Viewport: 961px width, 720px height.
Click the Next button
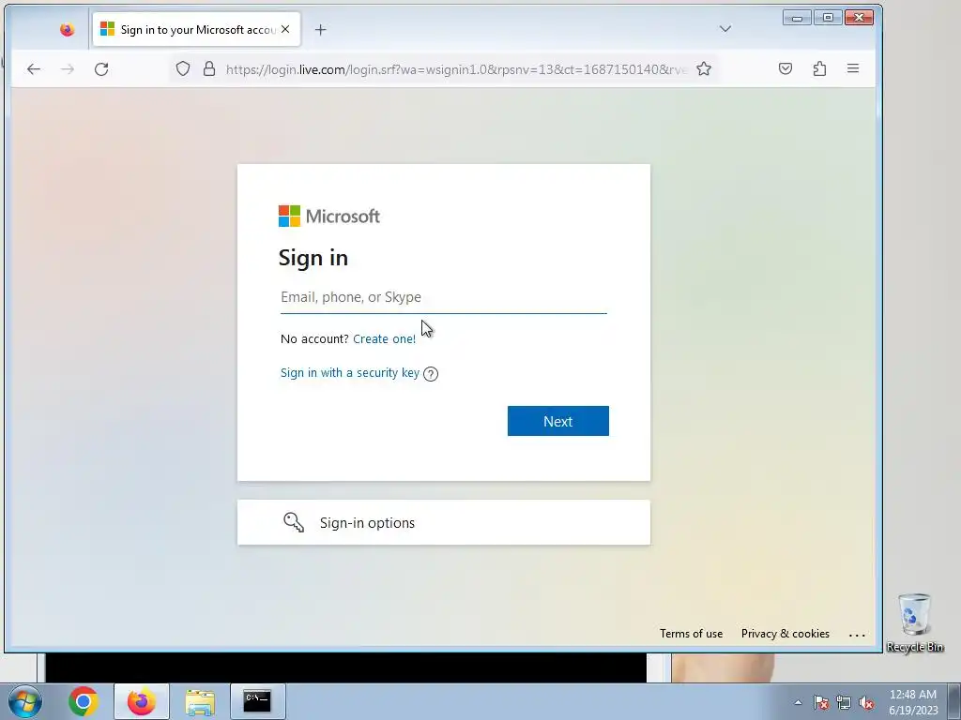click(x=558, y=421)
